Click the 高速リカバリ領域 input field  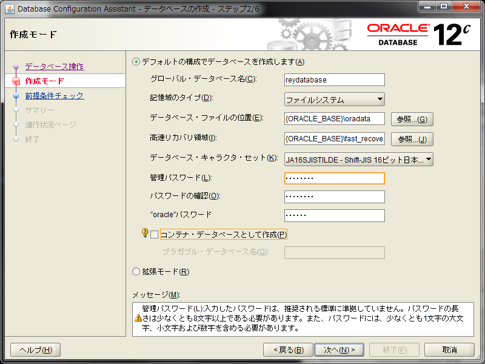(335, 139)
